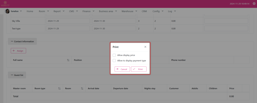Enable Allow display price checkbox
The image size is (257, 103).
114,55
